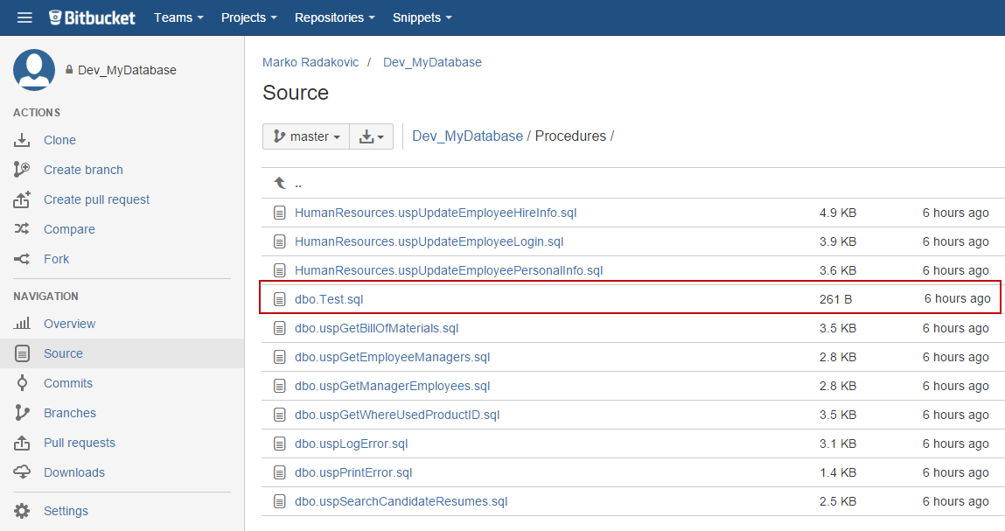Viewport: 1005px width, 531px height.
Task: Click the Create pull request icon
Action: tap(23, 199)
